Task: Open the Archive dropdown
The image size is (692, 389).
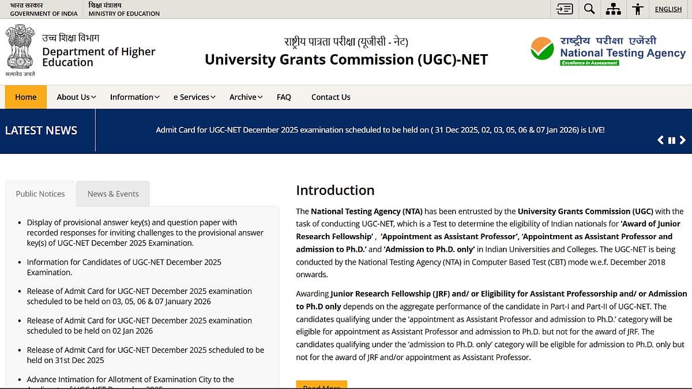Action: click(245, 97)
